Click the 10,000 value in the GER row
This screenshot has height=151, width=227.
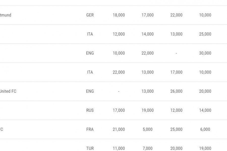point(205,15)
